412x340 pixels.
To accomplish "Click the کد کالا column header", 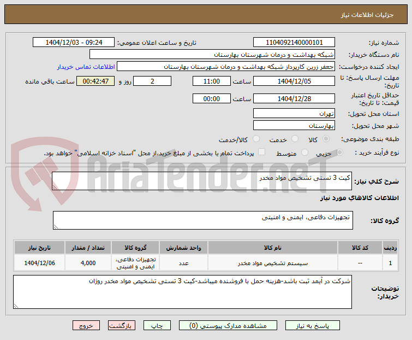I will pos(360,248).
